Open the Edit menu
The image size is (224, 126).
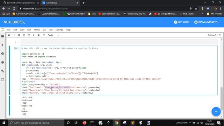(x=15, y=30)
